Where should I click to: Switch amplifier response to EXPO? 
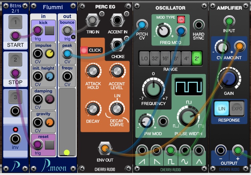pyautogui.click(x=236, y=109)
